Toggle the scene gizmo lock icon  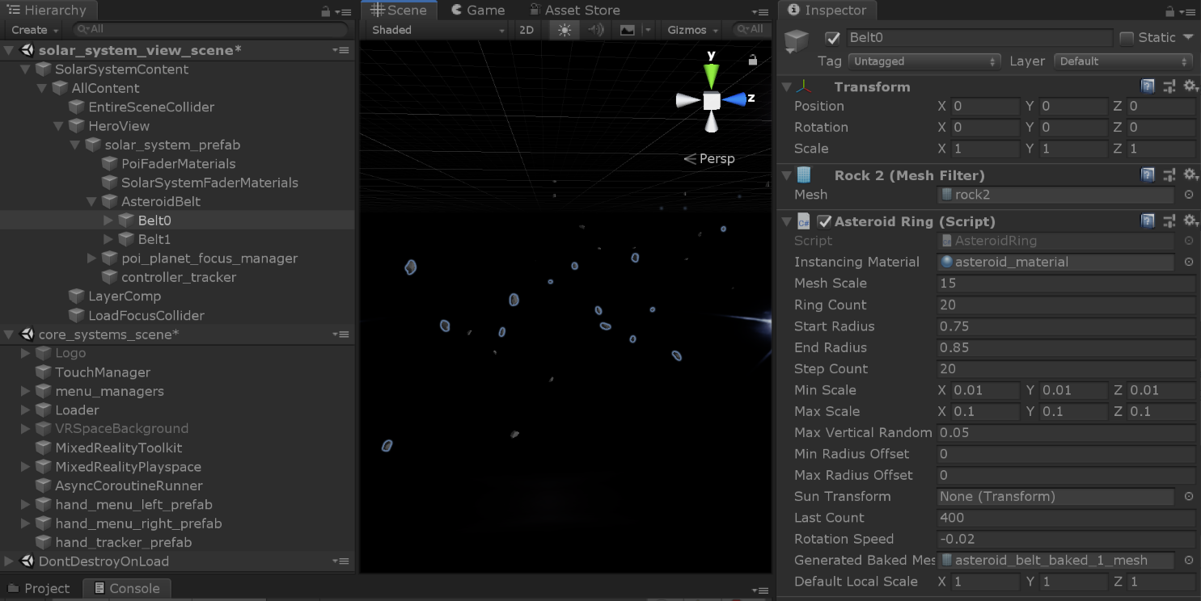pos(753,60)
